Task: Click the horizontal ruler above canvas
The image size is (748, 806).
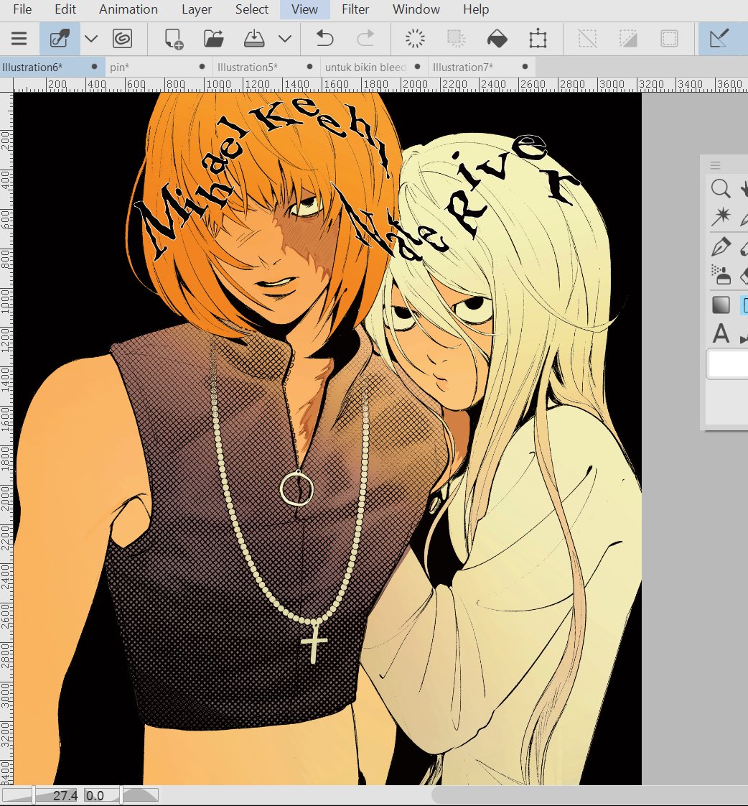Action: 380,85
